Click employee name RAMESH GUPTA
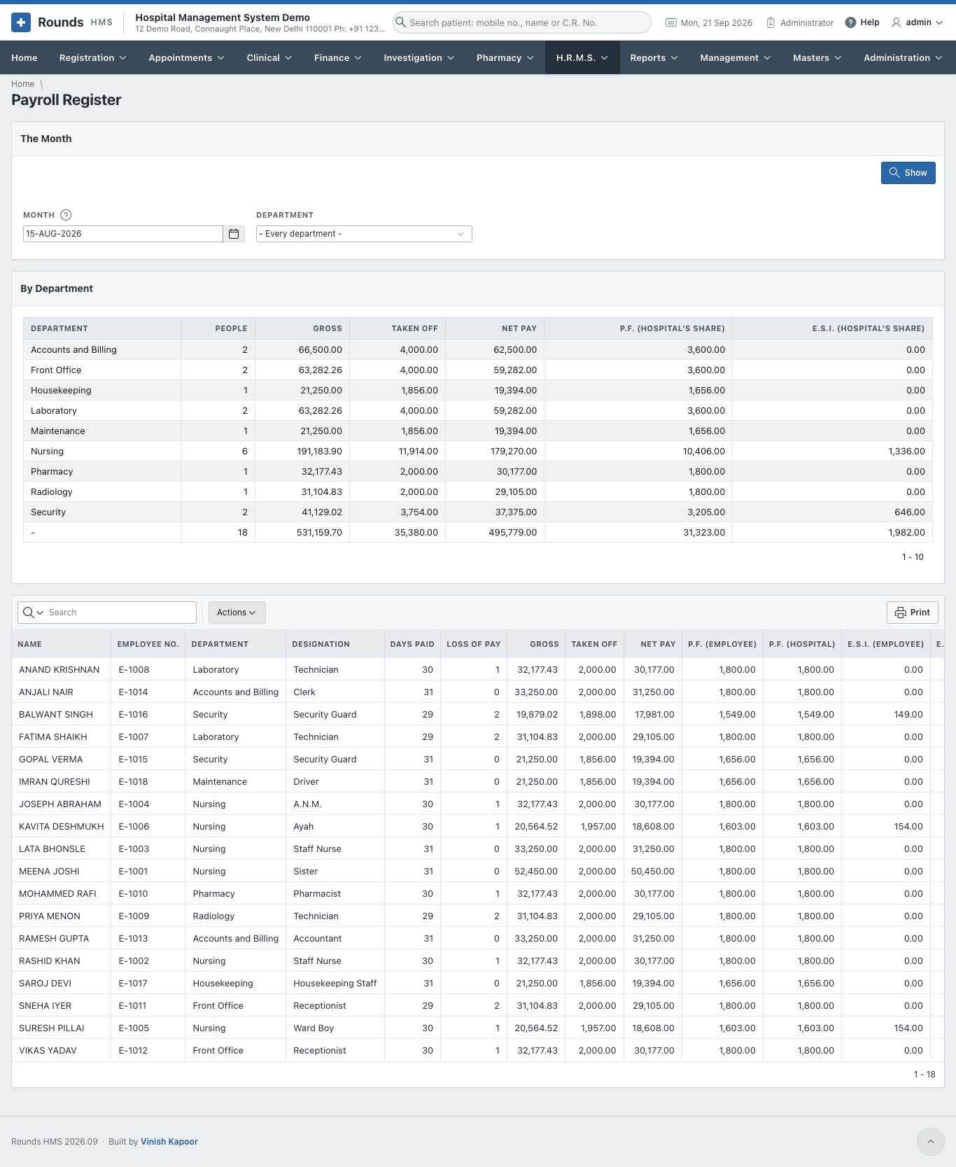This screenshot has width=956, height=1167. [x=54, y=939]
